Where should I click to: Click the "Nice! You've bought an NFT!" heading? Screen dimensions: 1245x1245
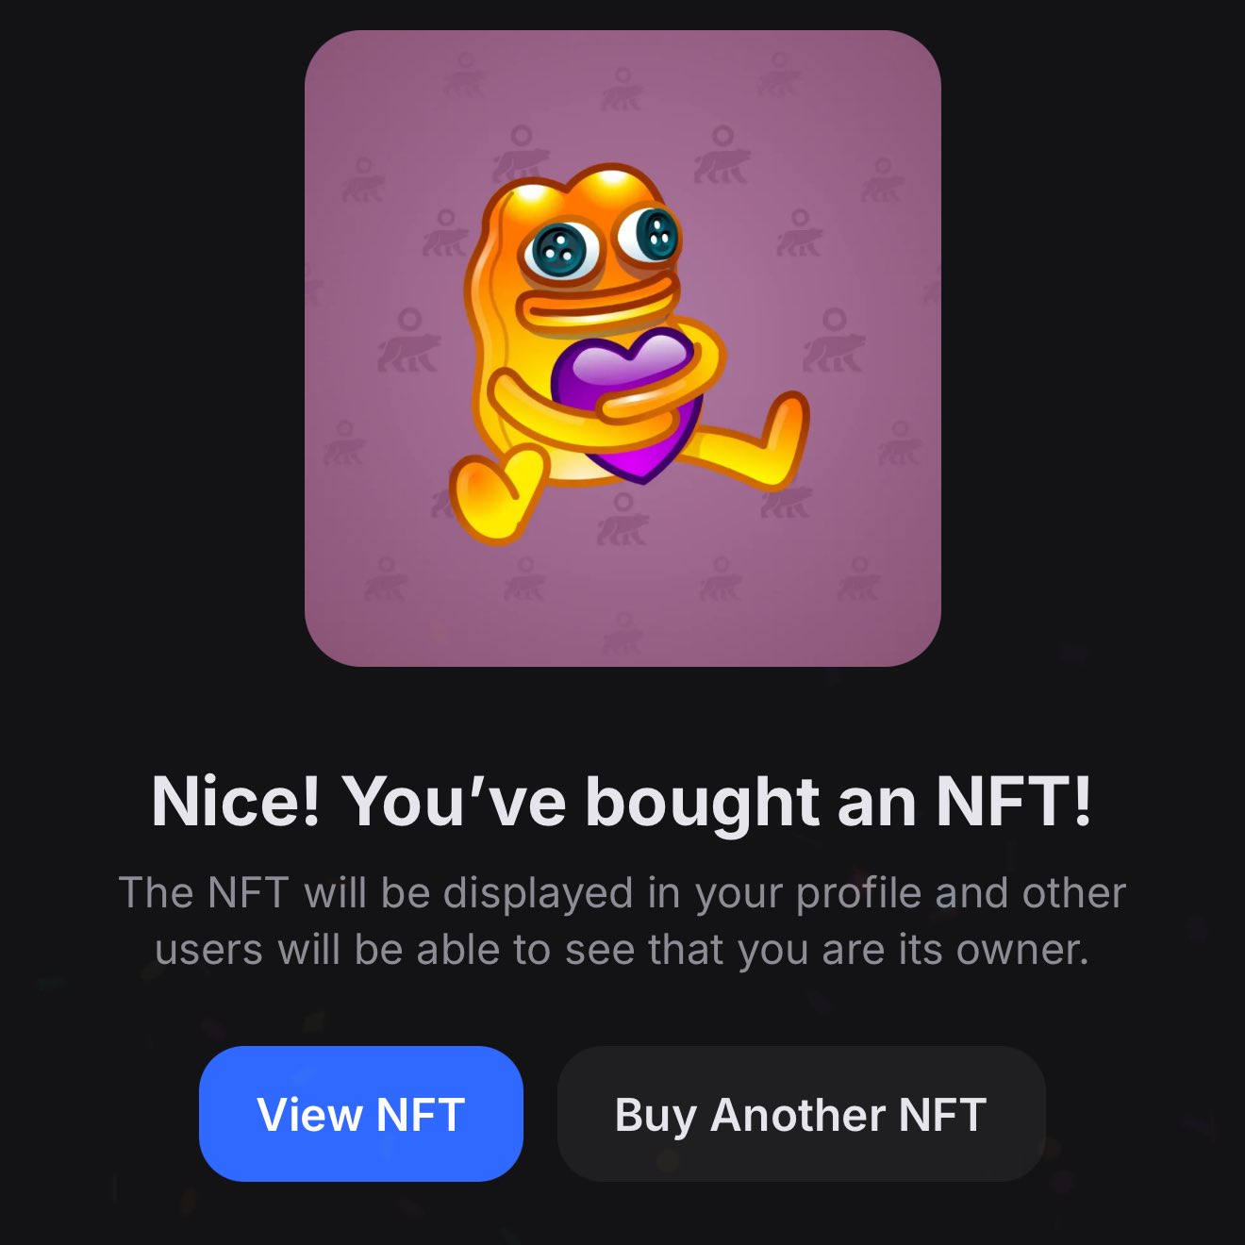[622, 802]
